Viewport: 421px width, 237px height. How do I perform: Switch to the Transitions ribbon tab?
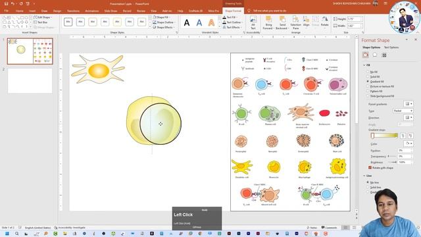73,11
